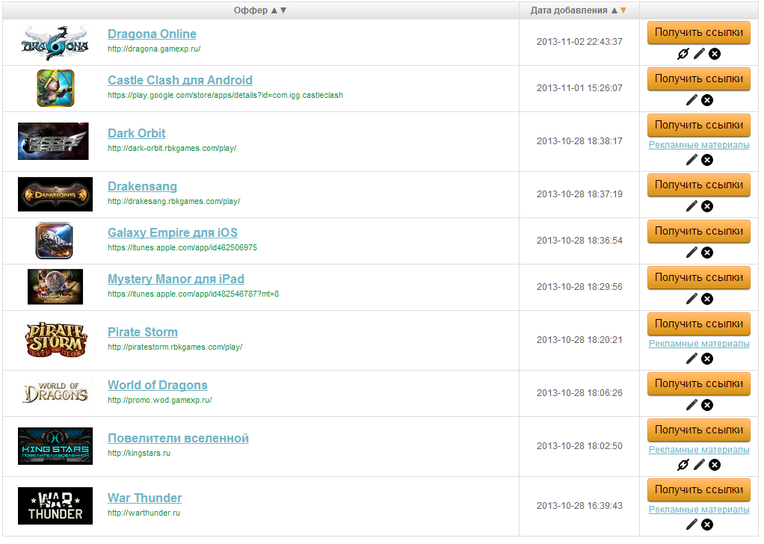The width and height of the screenshot is (764, 544).
Task: Sort Оффер column descending
Action: 283,10
